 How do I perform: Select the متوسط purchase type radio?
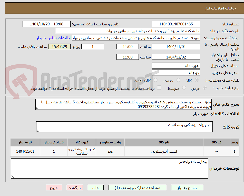184,88
